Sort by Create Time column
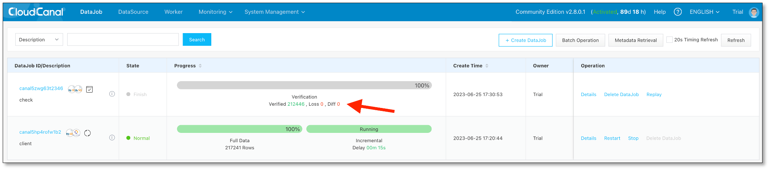Image resolution: width=769 pixels, height=169 pixels. 487,66
